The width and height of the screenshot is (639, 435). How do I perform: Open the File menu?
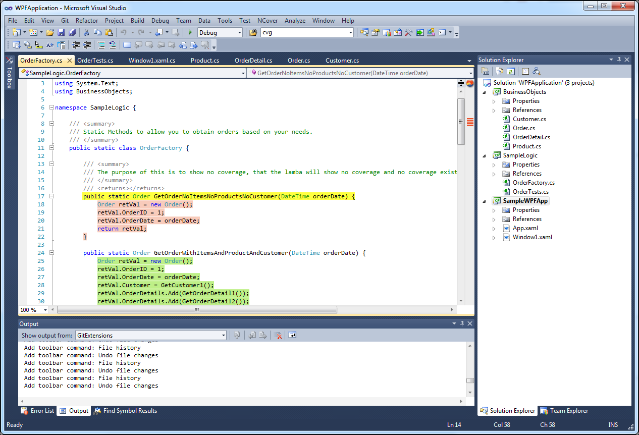coord(13,21)
